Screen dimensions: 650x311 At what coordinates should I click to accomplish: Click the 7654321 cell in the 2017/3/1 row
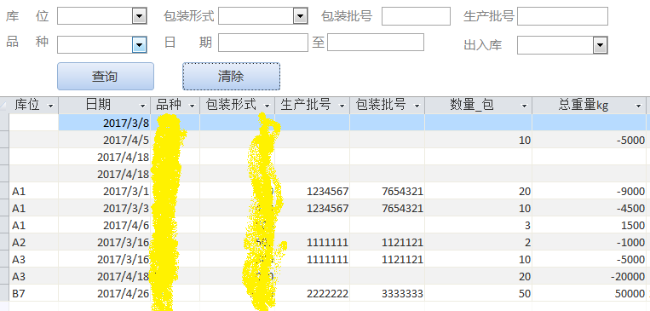click(387, 191)
